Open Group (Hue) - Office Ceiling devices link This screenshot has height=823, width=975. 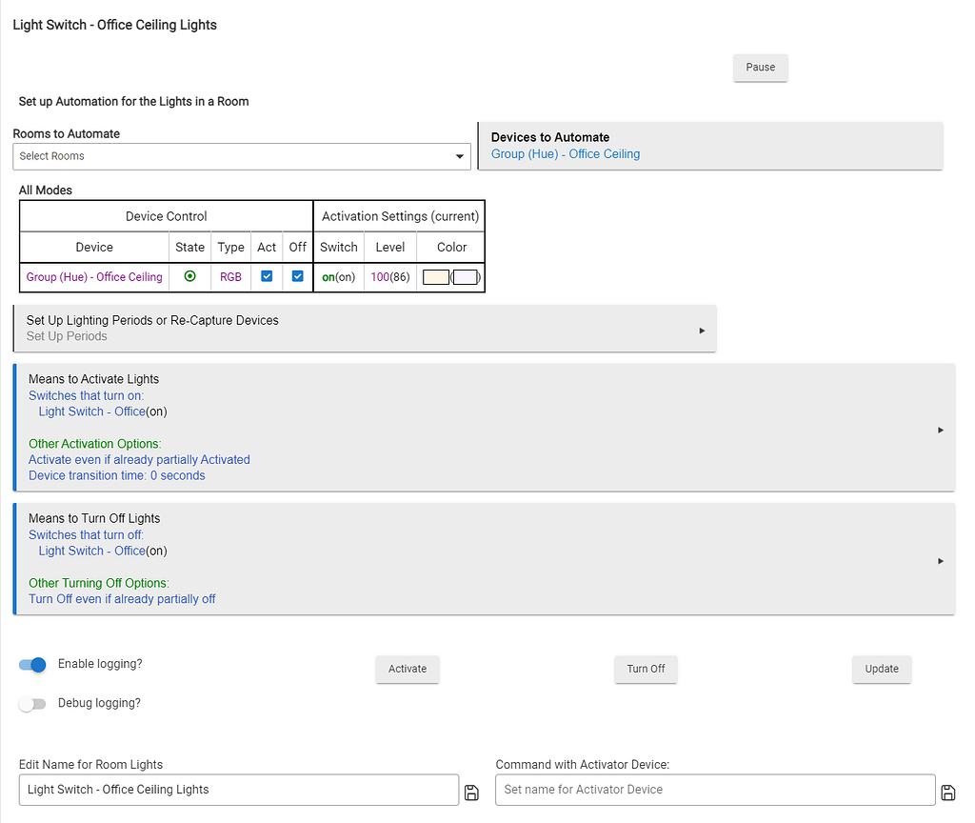click(566, 154)
